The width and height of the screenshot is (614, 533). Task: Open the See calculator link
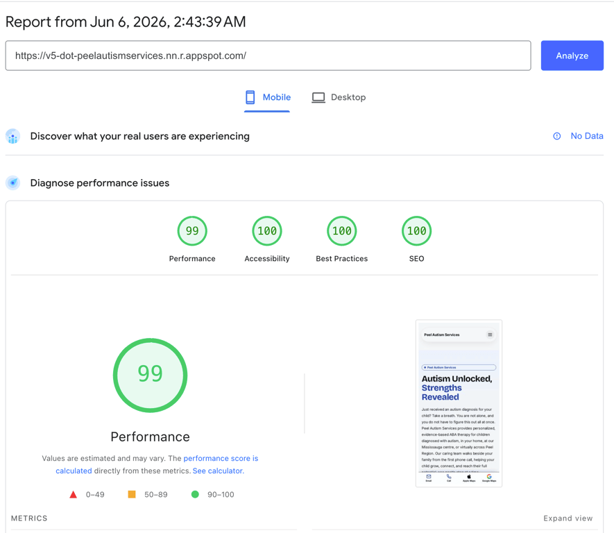pos(218,471)
